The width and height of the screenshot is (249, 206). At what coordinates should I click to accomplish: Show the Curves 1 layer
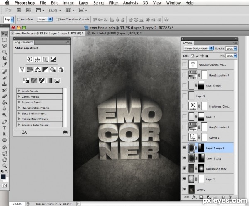[x=184, y=137]
